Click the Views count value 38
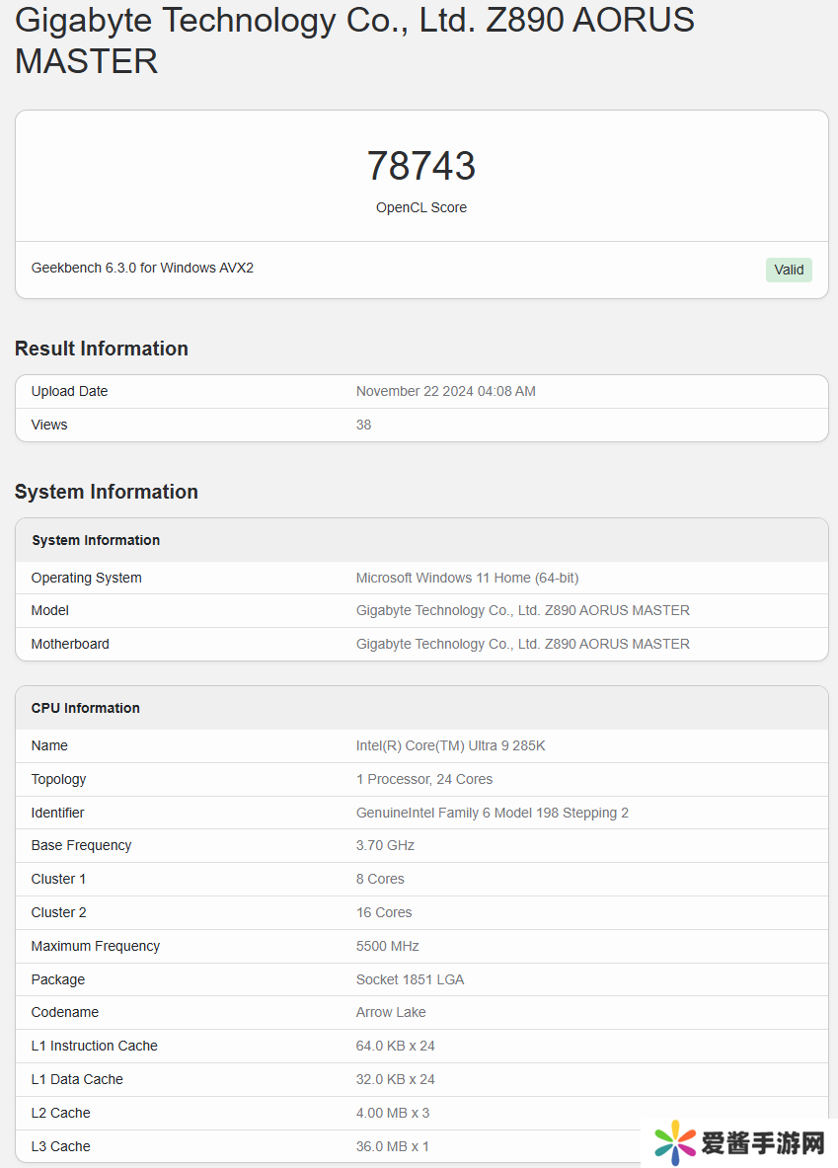Viewport: 838px width, 1168px height. click(363, 425)
